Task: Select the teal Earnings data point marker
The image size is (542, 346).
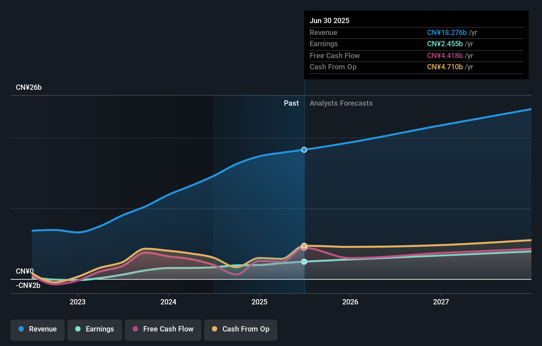Action: pos(304,261)
